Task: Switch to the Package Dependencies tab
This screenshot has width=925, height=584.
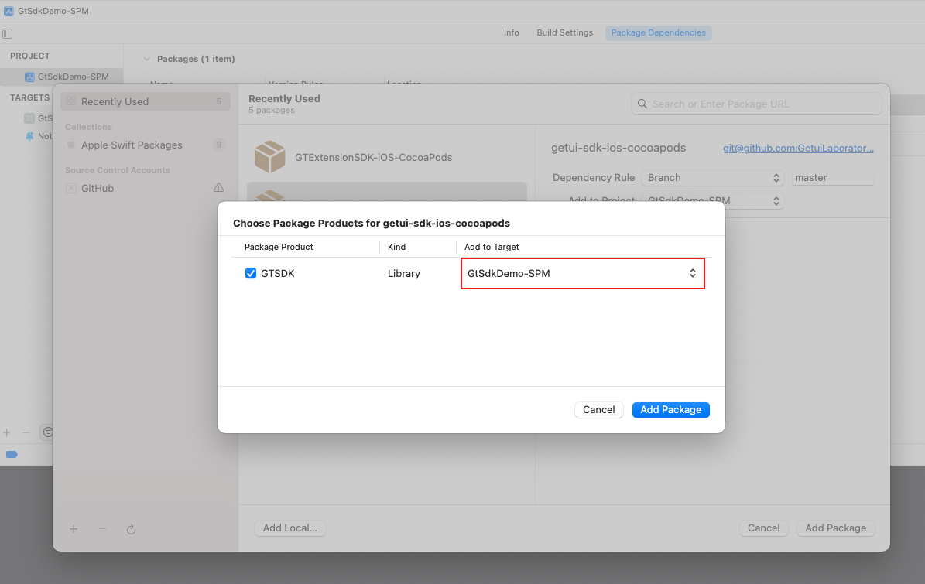Action: (659, 32)
